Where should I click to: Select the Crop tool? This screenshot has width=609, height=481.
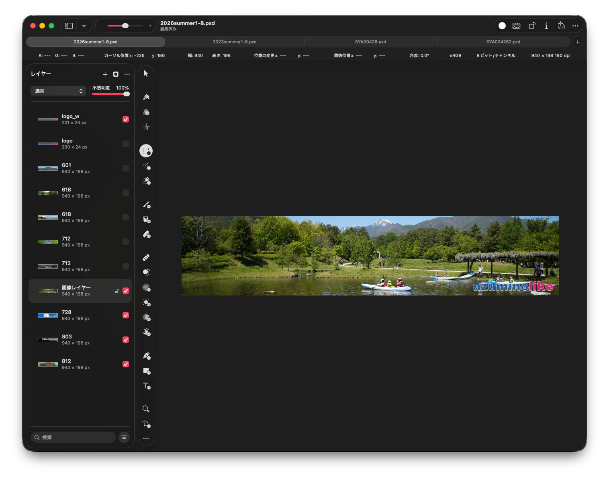click(x=146, y=424)
